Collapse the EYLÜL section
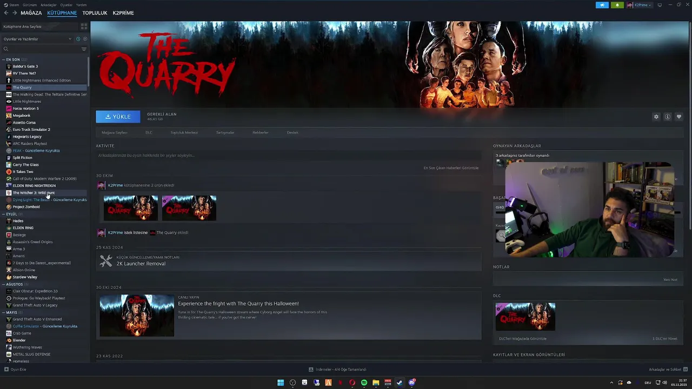The height and width of the screenshot is (389, 692). coord(11,214)
